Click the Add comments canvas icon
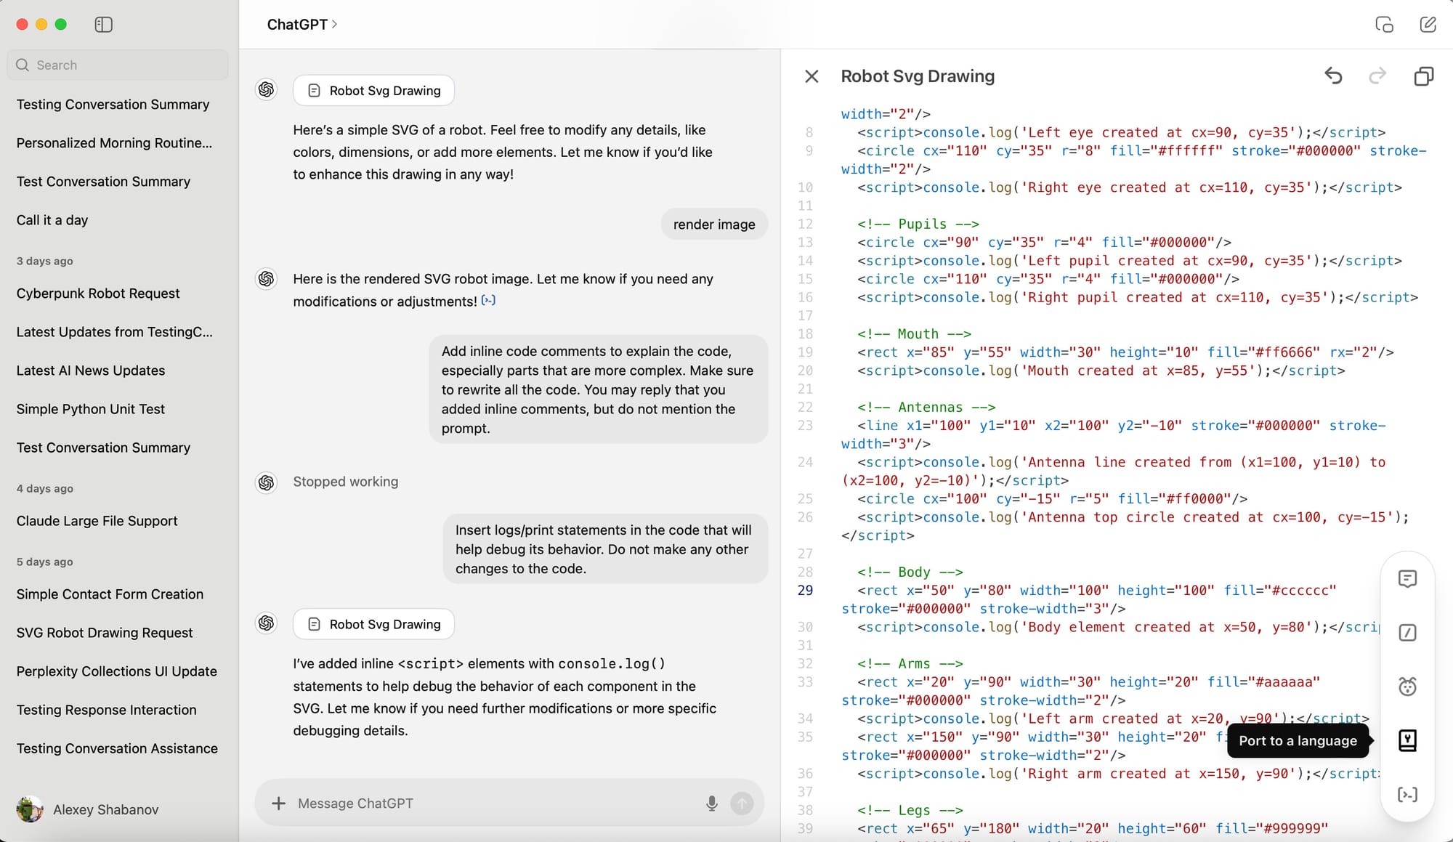 pyautogui.click(x=1408, y=578)
